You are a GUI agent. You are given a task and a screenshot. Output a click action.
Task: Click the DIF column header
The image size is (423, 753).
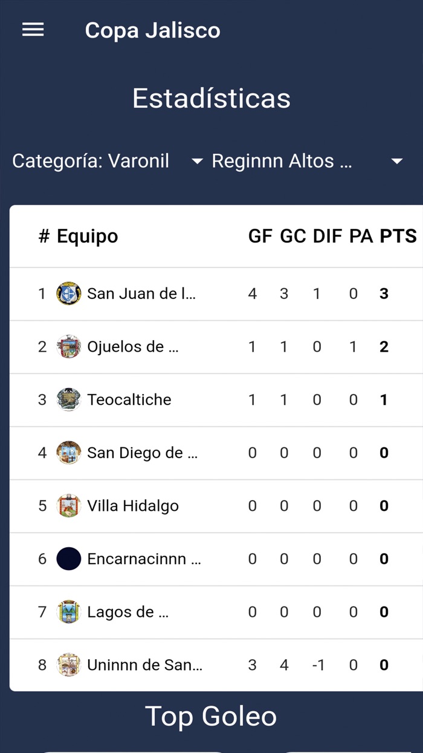pos(329,236)
